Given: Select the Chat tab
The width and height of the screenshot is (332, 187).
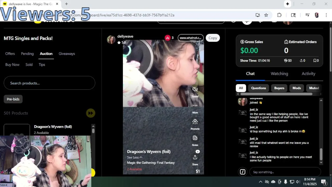Looking at the screenshot, I should [250, 74].
